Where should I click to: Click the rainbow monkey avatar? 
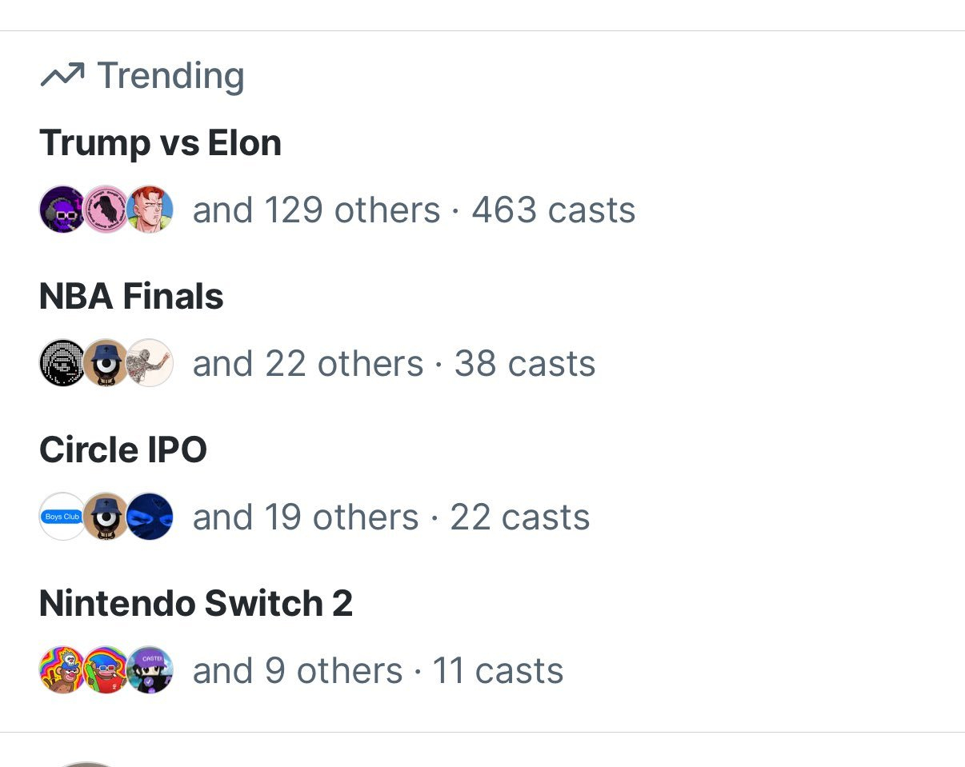pos(62,670)
